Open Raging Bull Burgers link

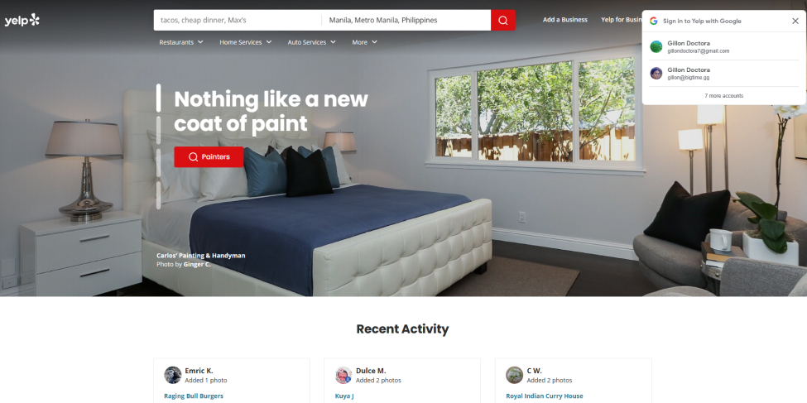[194, 396]
